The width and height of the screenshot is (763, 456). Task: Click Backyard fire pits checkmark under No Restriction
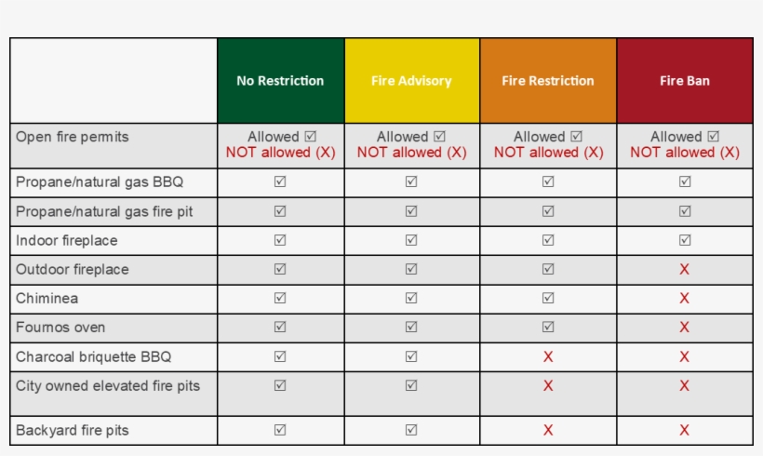point(280,430)
